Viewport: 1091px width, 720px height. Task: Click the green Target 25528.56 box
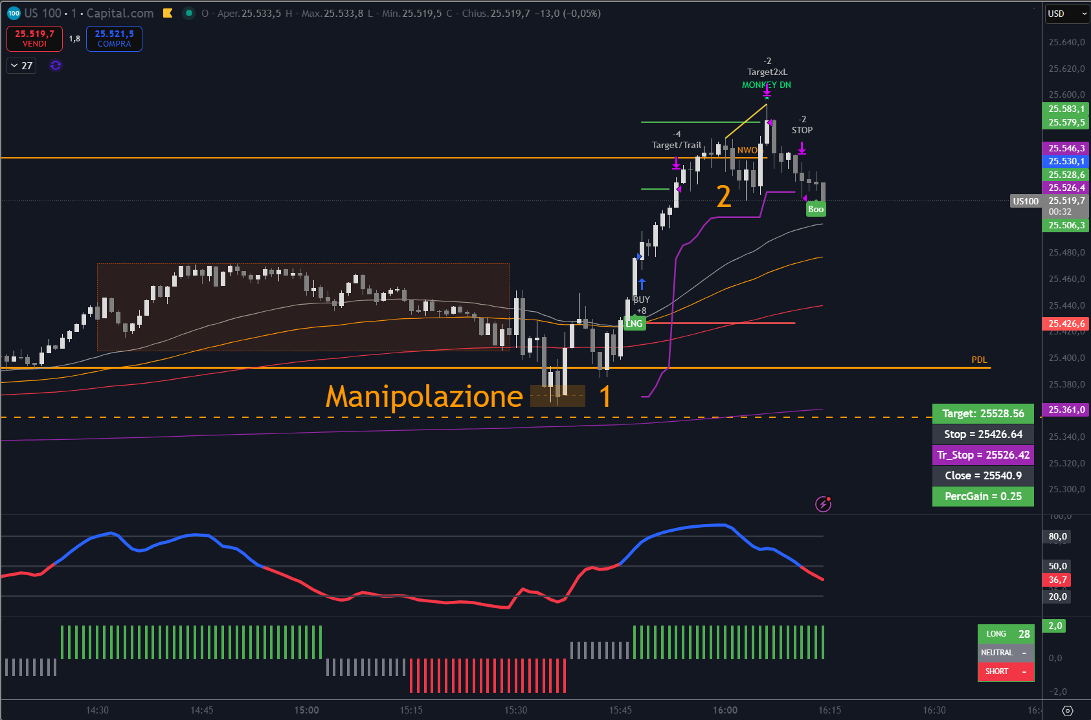click(982, 413)
